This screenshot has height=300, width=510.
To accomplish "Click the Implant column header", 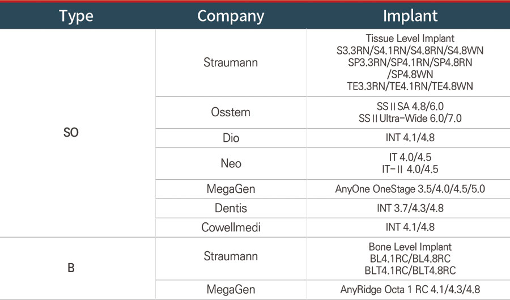I will point(410,16).
